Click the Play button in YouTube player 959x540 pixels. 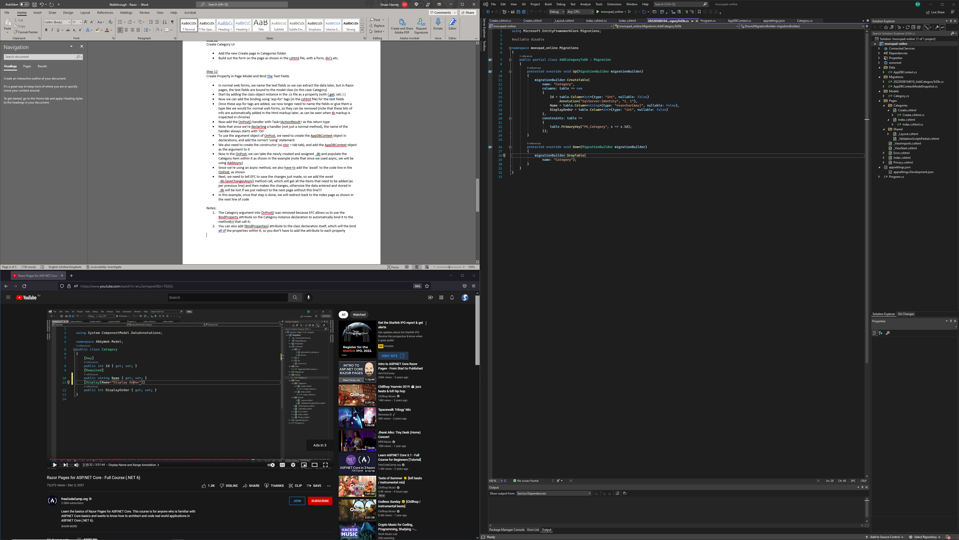point(55,465)
